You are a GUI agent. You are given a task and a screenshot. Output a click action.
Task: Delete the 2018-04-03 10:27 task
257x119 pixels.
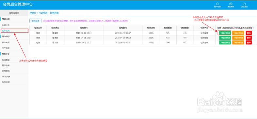(x=249, y=42)
